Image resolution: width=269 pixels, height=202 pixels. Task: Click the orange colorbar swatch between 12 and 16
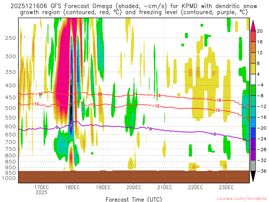pyautogui.click(x=253, y=47)
